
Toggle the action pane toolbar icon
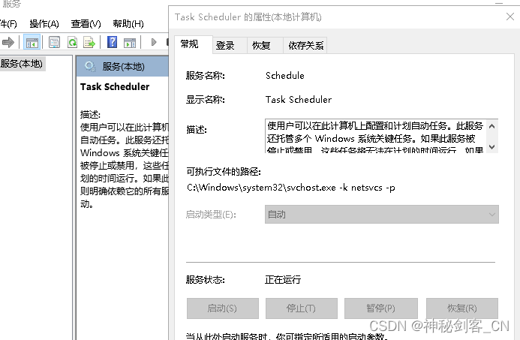(130, 42)
